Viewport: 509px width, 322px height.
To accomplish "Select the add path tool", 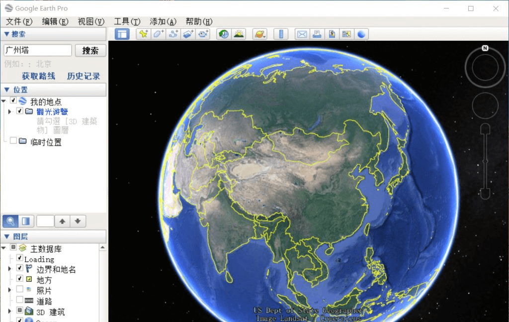I will pyautogui.click(x=173, y=34).
